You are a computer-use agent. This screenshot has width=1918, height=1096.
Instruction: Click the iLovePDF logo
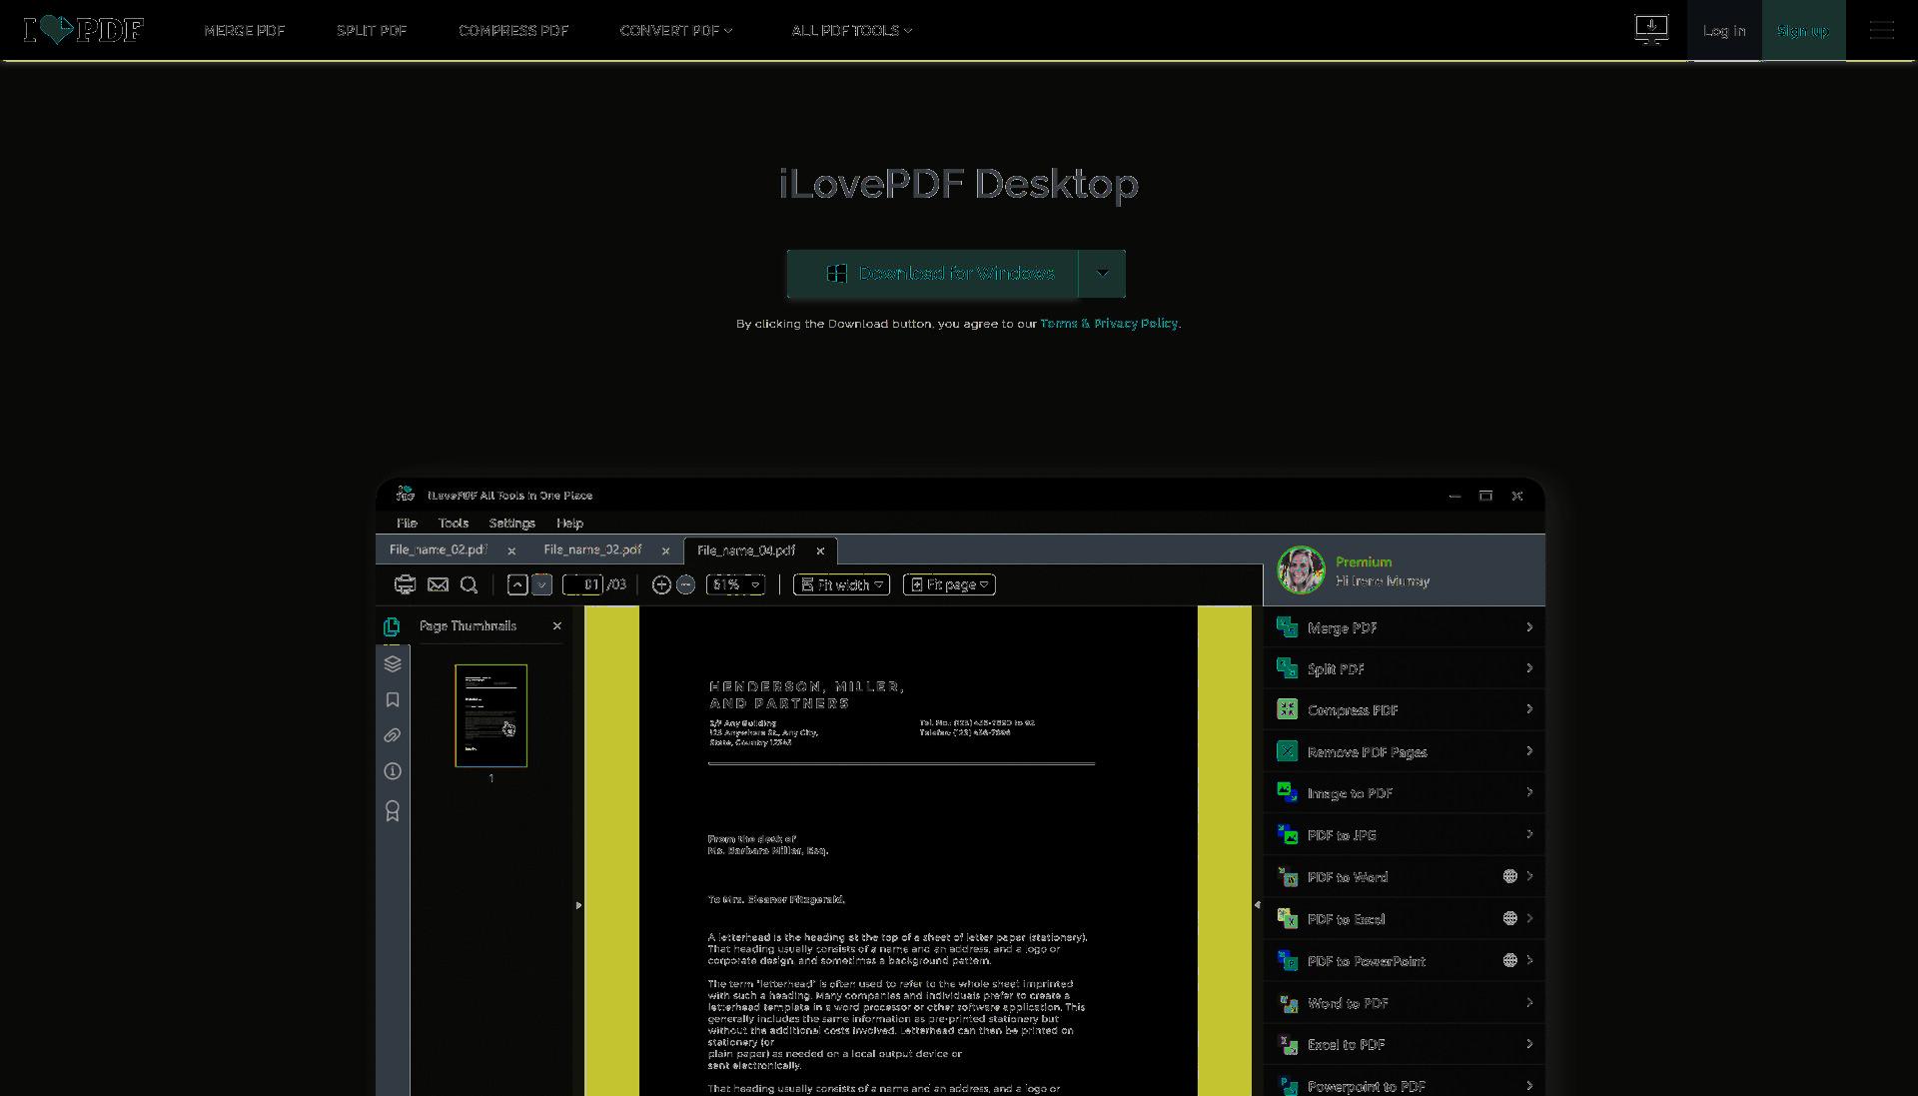tap(84, 30)
